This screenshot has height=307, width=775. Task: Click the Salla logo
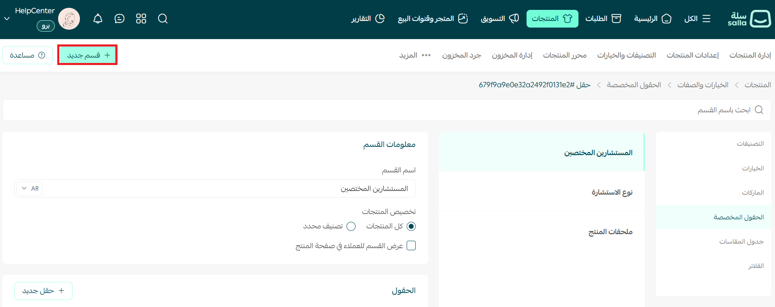(749, 19)
